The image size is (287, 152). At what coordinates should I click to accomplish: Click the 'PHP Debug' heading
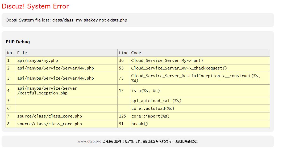(18, 42)
